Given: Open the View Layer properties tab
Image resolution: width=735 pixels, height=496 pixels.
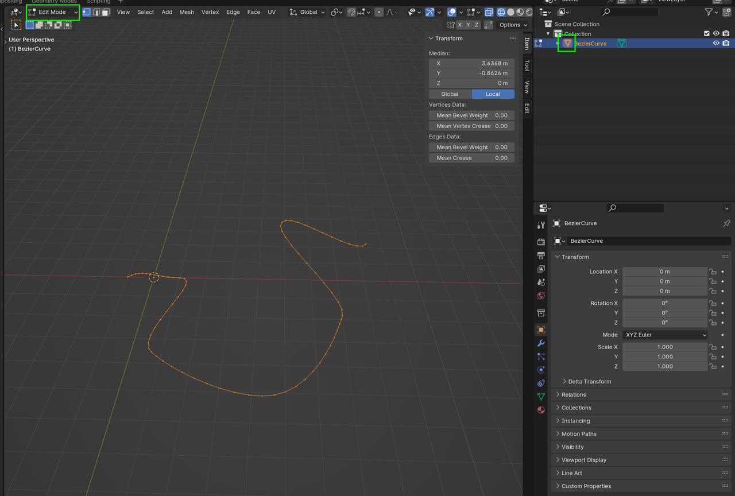Looking at the screenshot, I should (x=541, y=269).
